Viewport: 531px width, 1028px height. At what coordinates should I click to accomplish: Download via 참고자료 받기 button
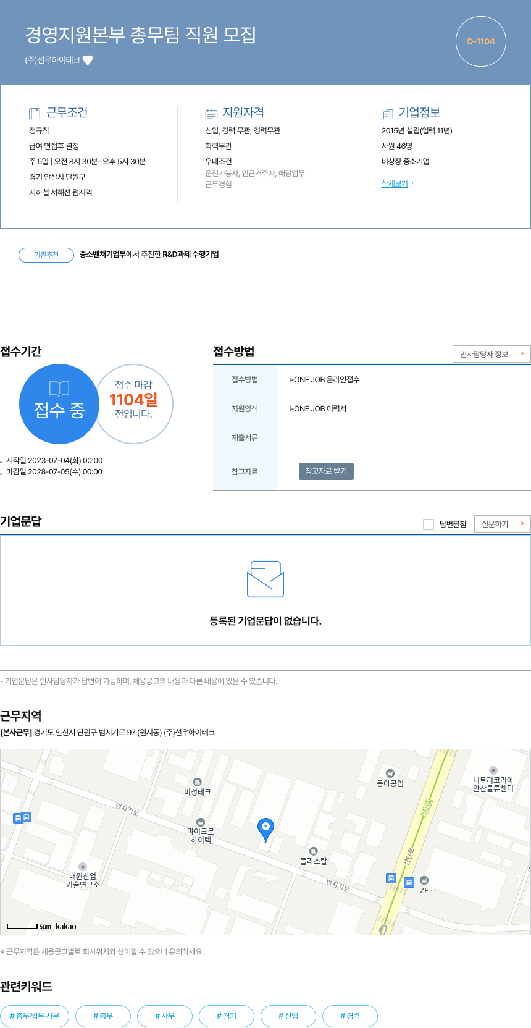pyautogui.click(x=326, y=471)
